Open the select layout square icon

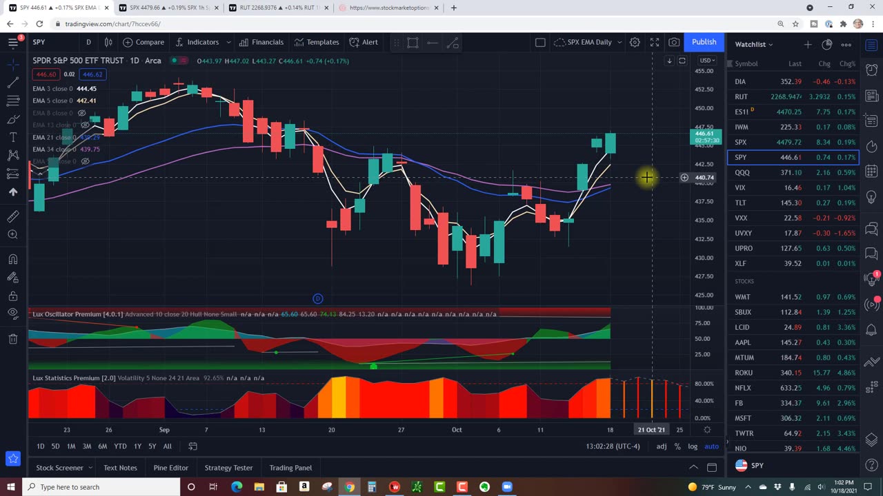pos(540,42)
